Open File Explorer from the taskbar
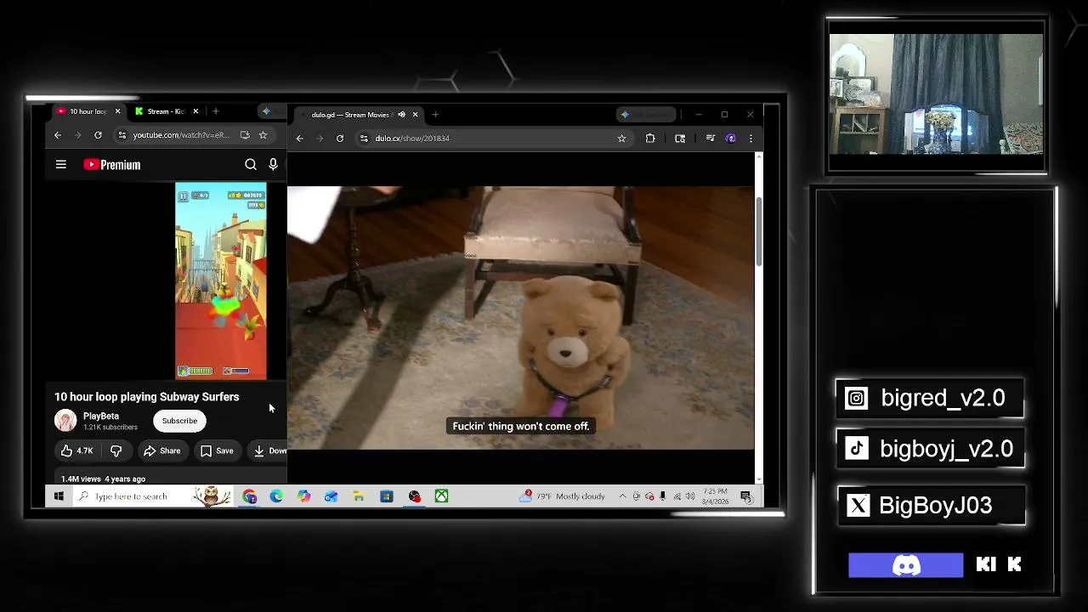Viewport: 1088px width, 612px height. point(359,496)
